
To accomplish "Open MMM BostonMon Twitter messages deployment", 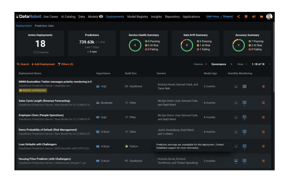I will [55, 82].
